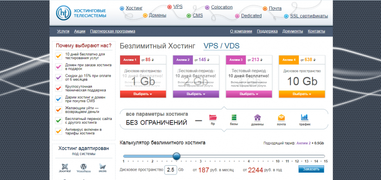Screen dimensions: 381x180
Task: Click the домены house icon
Action: click(x=257, y=118)
